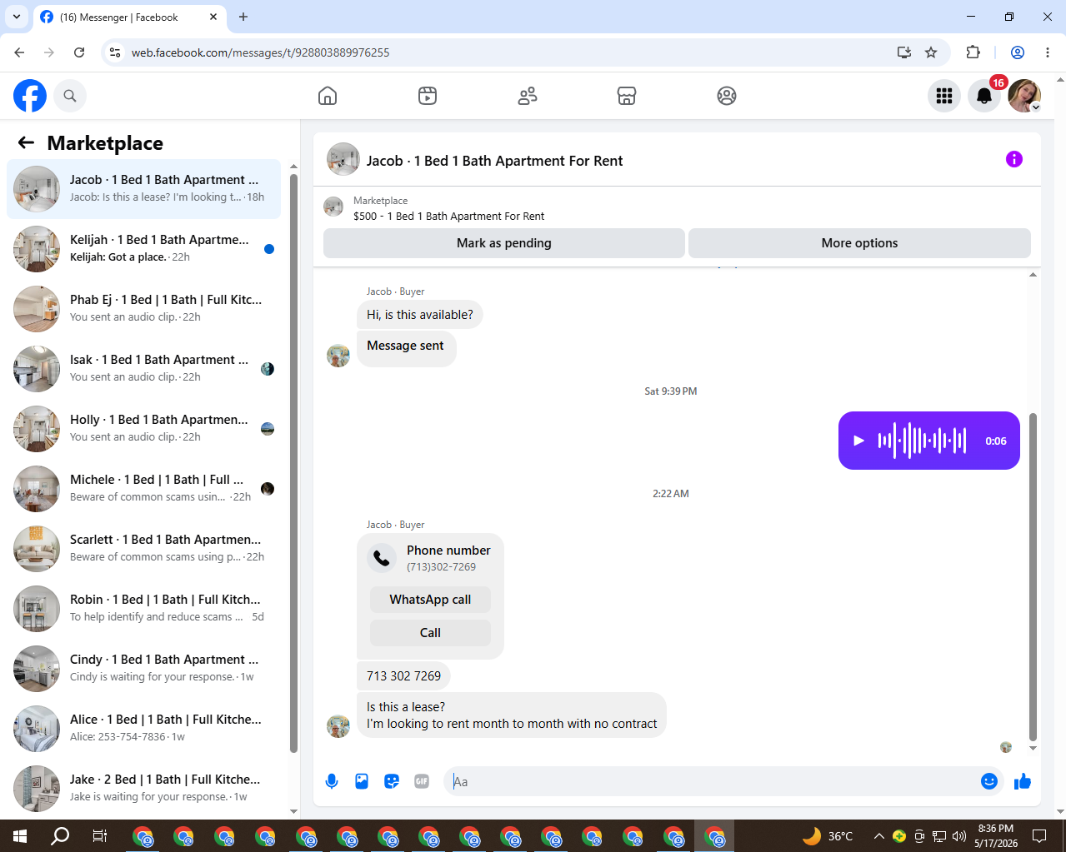The width and height of the screenshot is (1066, 852).
Task: Open Holly conversation
Action: [144, 429]
